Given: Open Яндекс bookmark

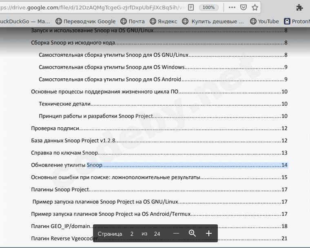Looking at the screenshot, I should (x=163, y=21).
